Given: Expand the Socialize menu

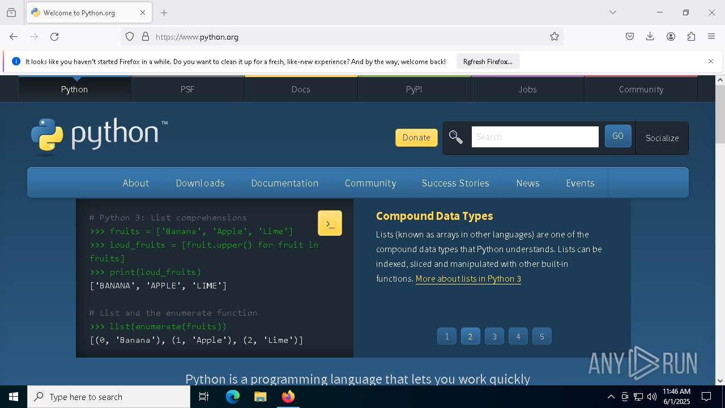Looking at the screenshot, I should [662, 138].
